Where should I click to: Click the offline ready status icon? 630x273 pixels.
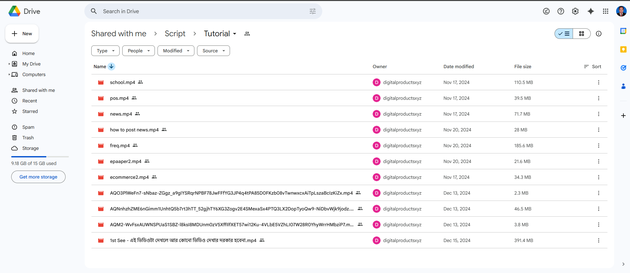click(546, 11)
